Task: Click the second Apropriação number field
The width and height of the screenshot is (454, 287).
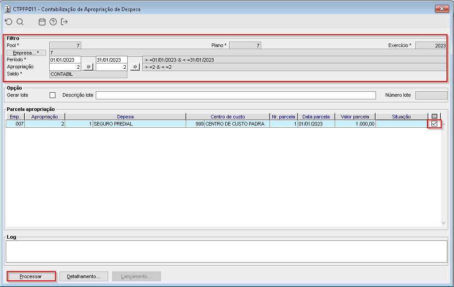Action: (111, 67)
